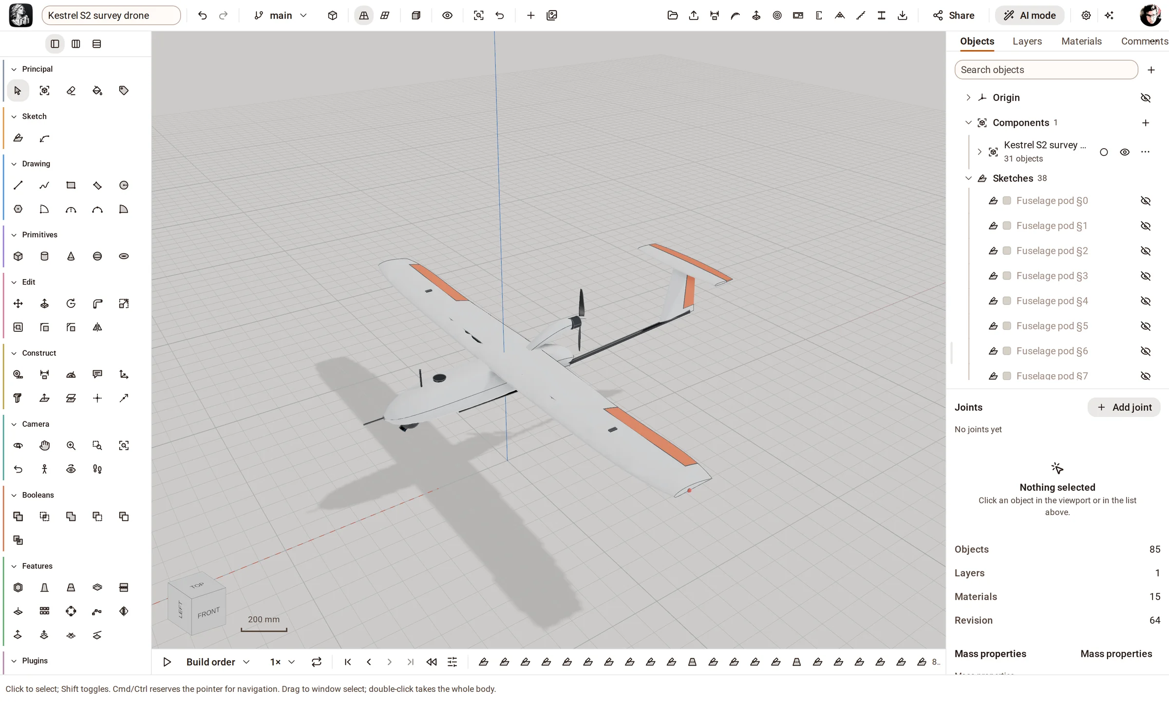The width and height of the screenshot is (1169, 703).
Task: Show the Fuselage pod §3 sketch
Action: (1146, 276)
